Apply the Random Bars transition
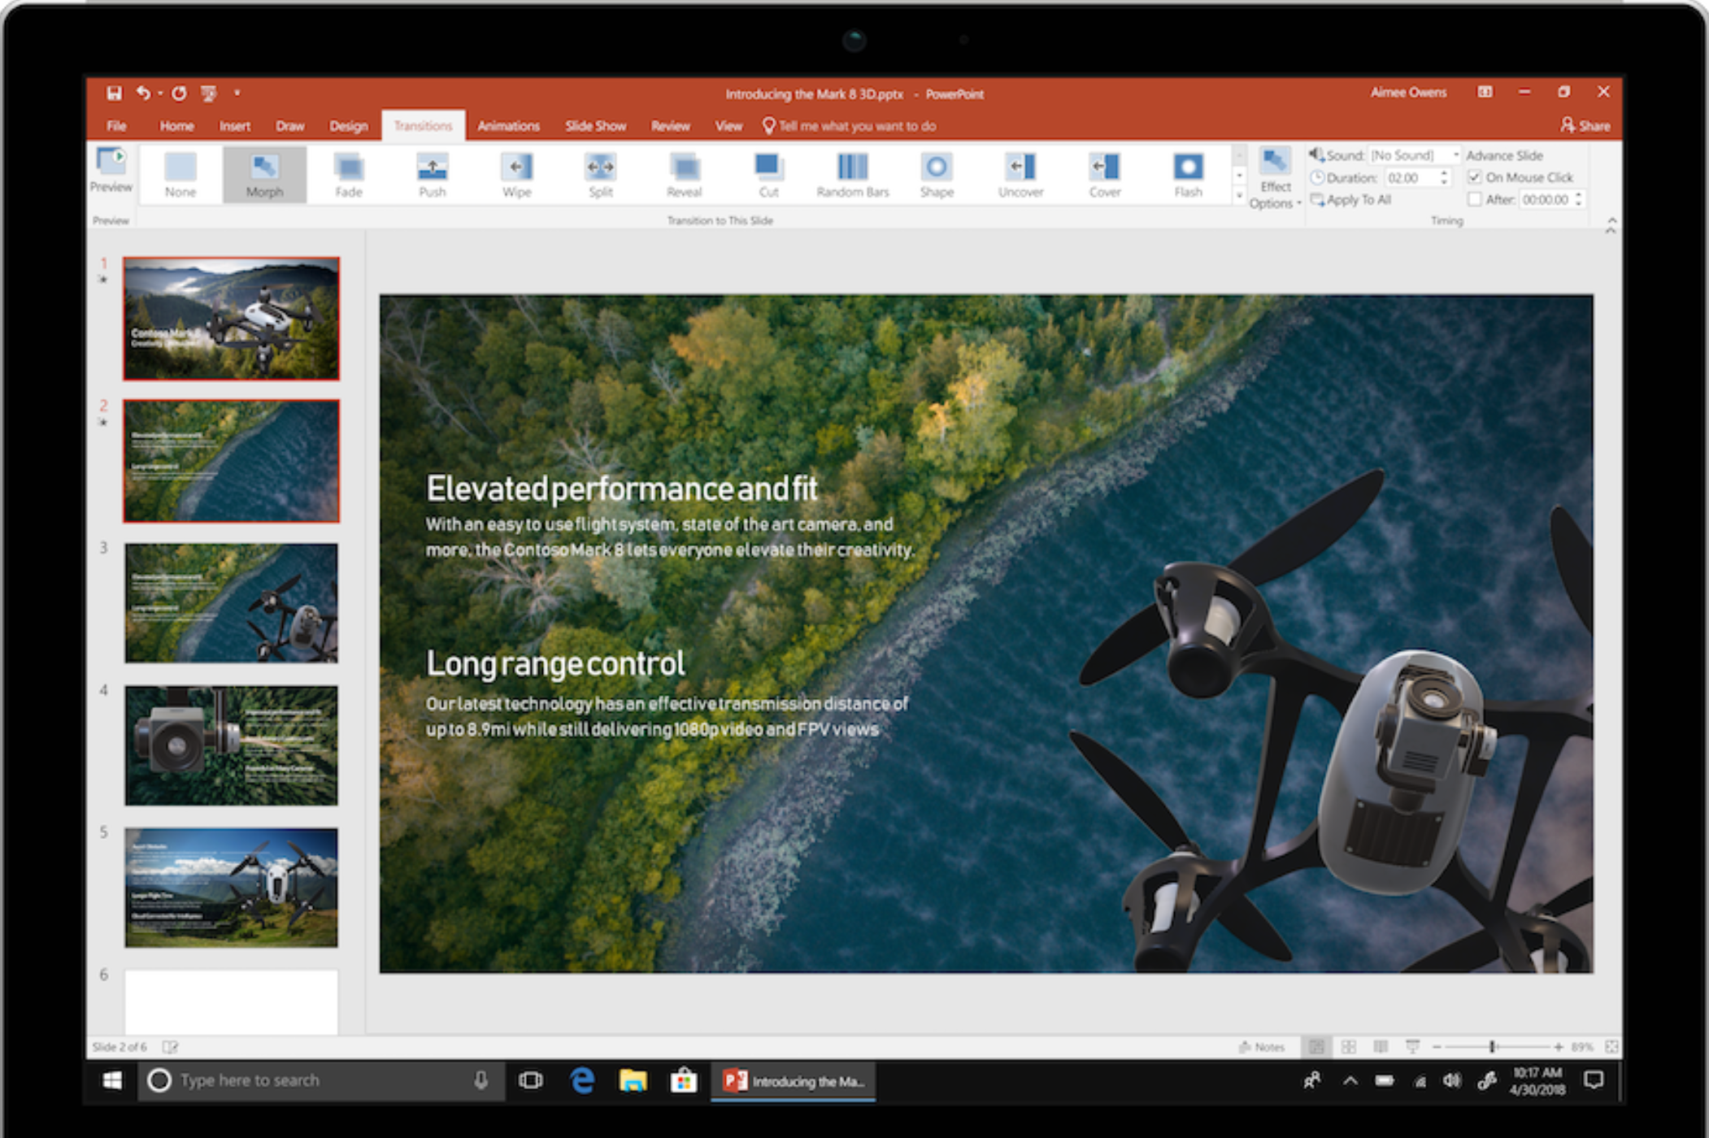The width and height of the screenshot is (1709, 1138). pos(853,175)
